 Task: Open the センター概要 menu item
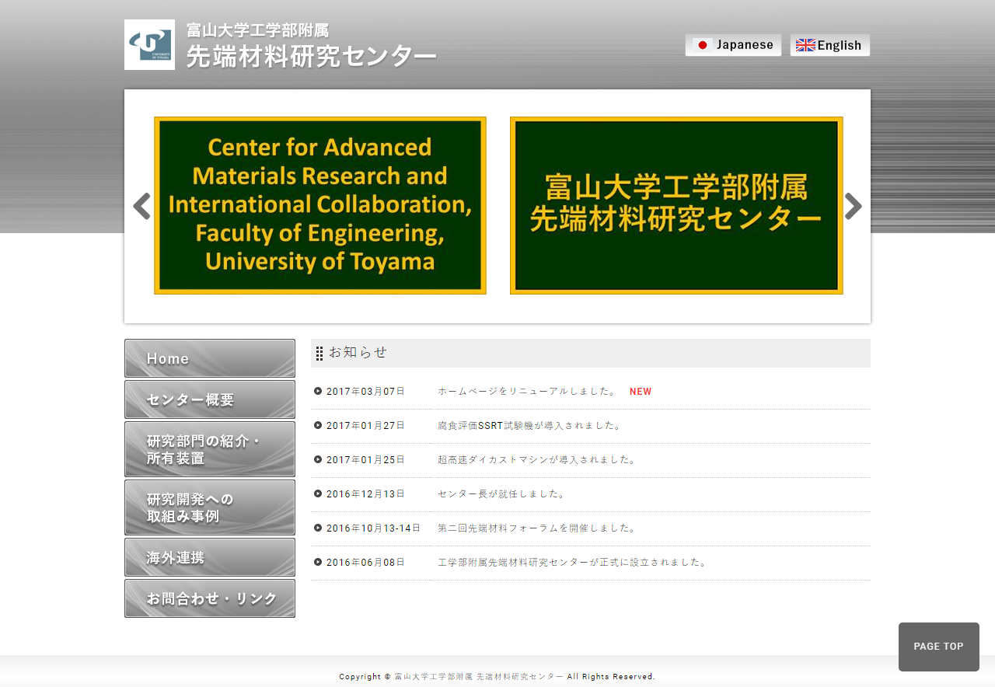coord(210,399)
